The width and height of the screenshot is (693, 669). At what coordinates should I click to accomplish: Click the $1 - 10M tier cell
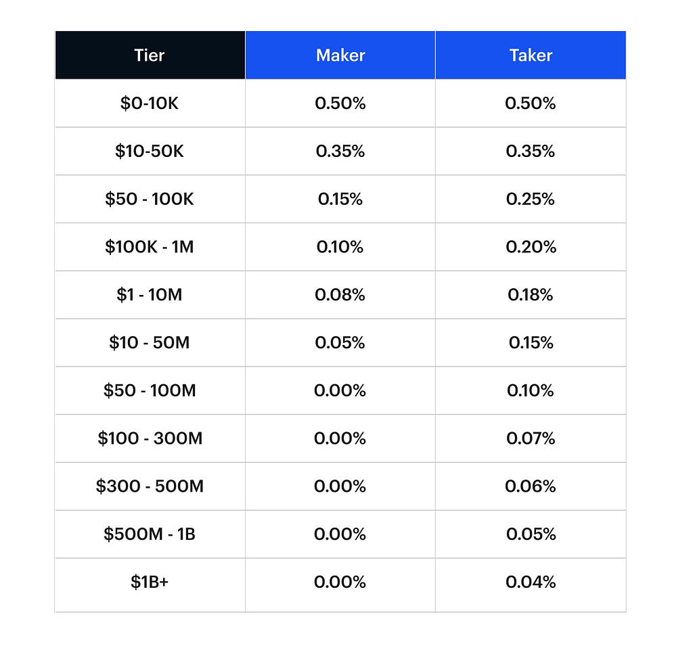(150, 295)
